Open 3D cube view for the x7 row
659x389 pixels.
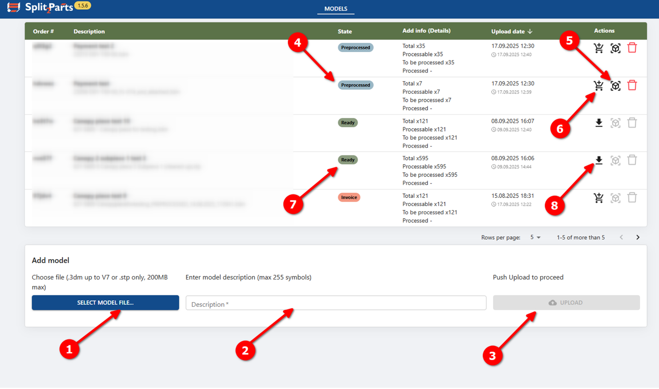point(615,86)
